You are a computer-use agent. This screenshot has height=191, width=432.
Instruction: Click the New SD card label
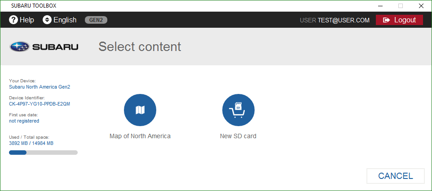(x=238, y=136)
